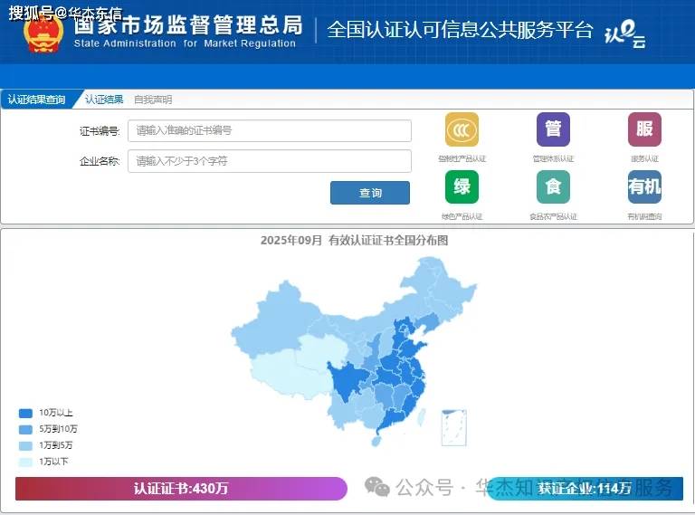The height and width of the screenshot is (515, 695).
Task: Open the 有机 organic code query icon
Action: pos(644,187)
